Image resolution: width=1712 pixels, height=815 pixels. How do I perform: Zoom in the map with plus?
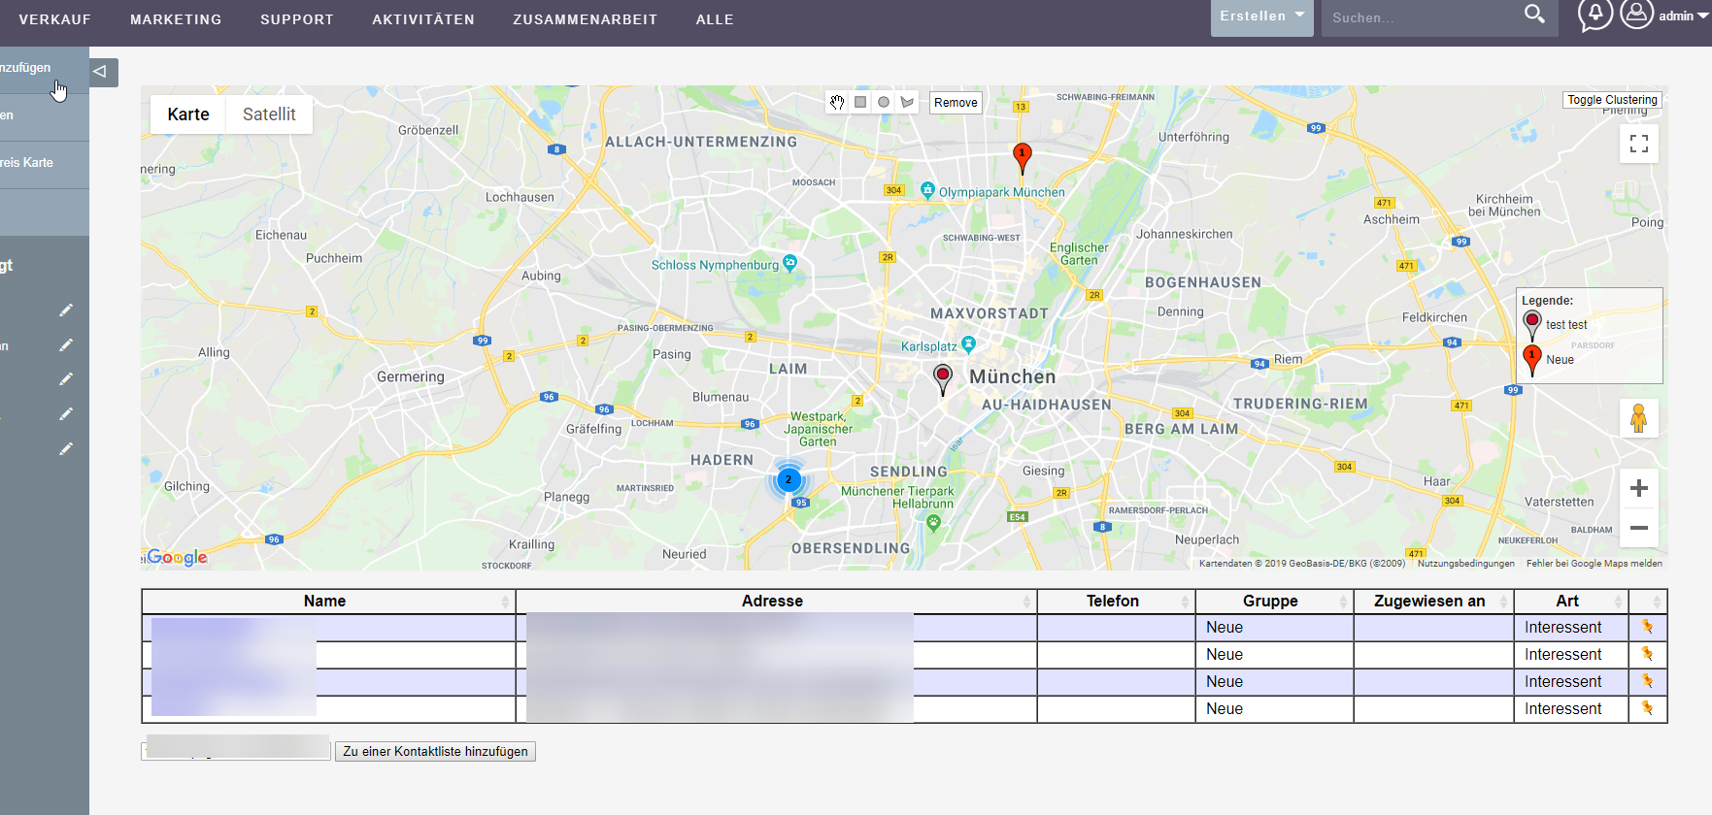(x=1639, y=488)
